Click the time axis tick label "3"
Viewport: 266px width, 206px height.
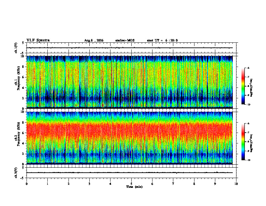89,184
